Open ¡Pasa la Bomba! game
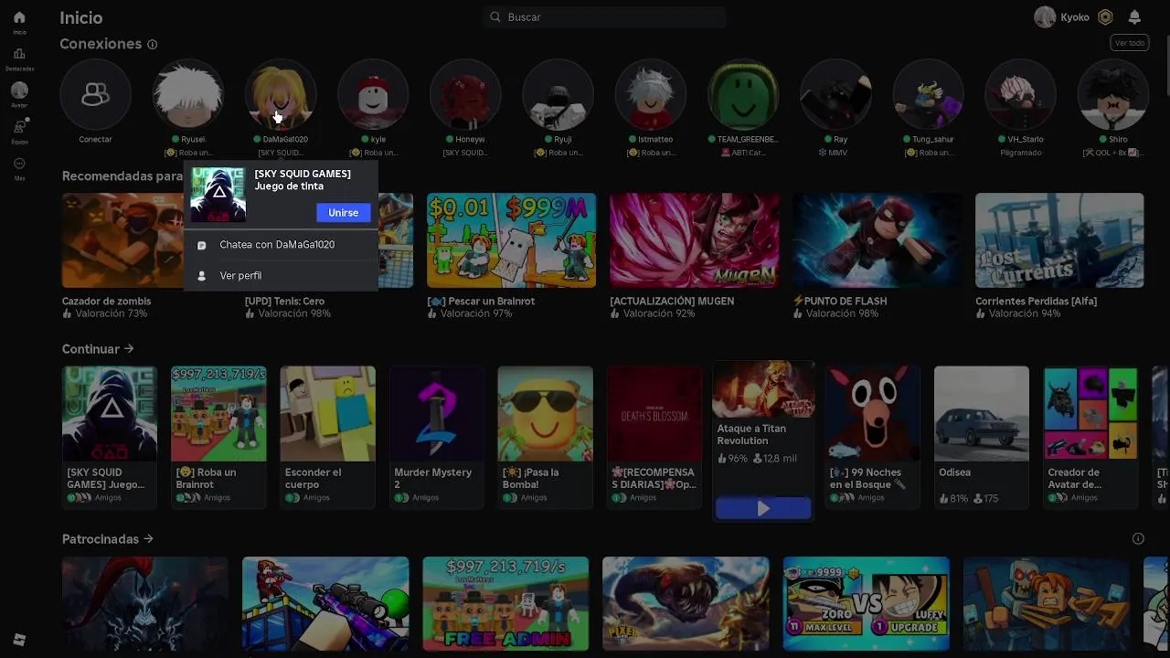 [546, 436]
